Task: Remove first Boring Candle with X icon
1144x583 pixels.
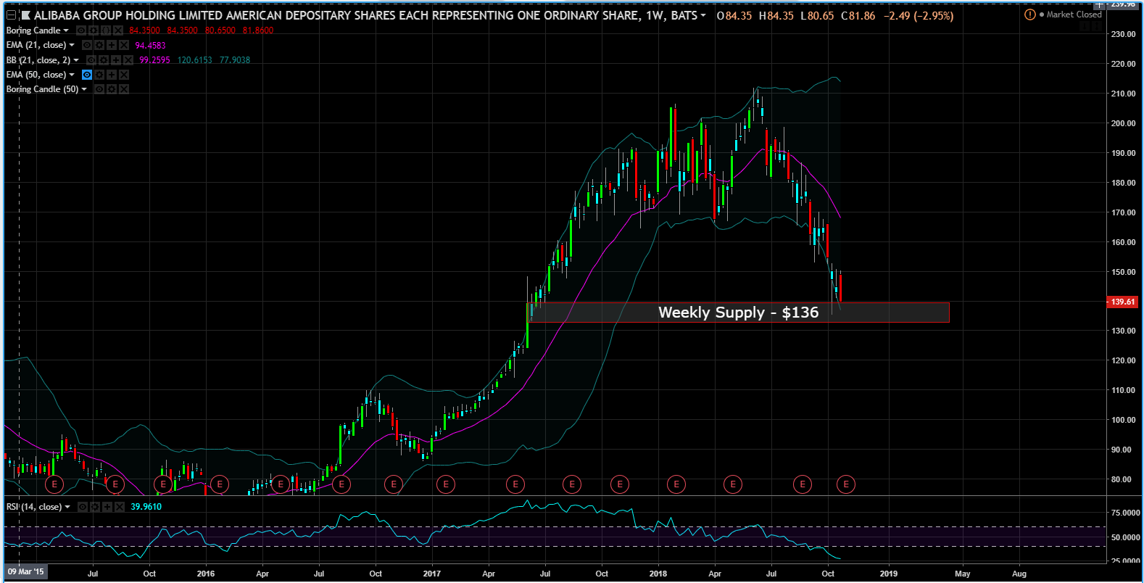Action: (118, 30)
